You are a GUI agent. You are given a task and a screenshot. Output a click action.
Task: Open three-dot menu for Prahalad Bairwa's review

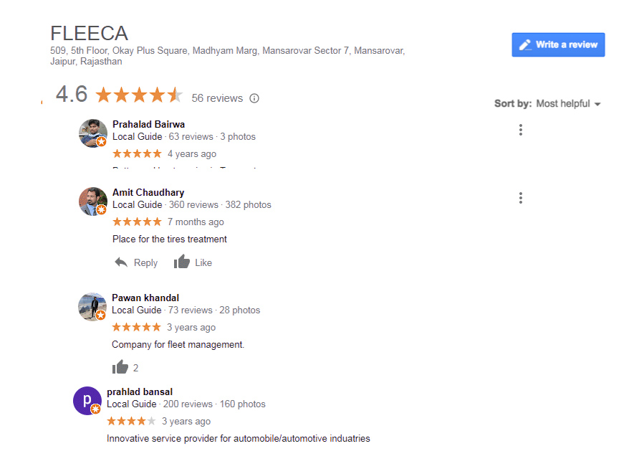pos(520,130)
